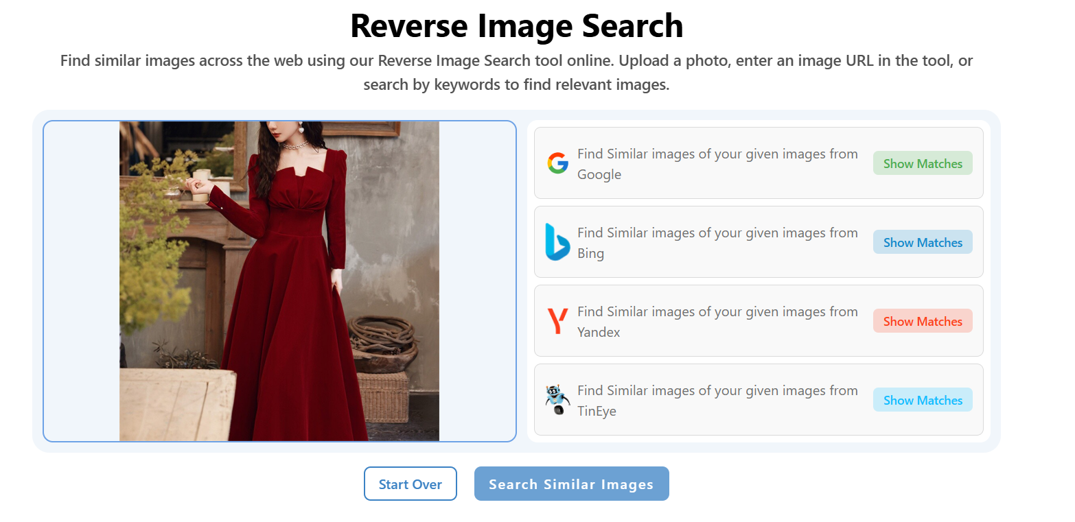Click the Bing logo icon
1075x522 pixels.
pyautogui.click(x=558, y=241)
